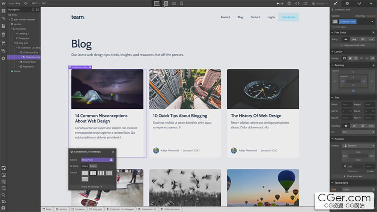Switch to desktop breakpoint view
Viewport: 377px width, 212px height.
tap(157, 3)
